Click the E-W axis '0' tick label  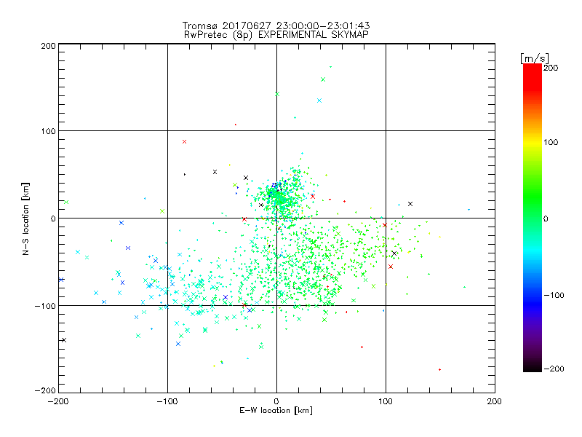tap(276, 401)
